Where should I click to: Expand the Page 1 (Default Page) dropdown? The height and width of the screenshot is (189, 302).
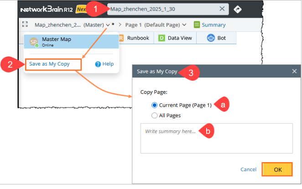(x=184, y=25)
